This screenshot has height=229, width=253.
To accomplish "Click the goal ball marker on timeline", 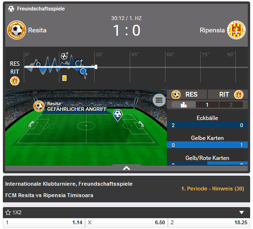I will tap(64, 56).
